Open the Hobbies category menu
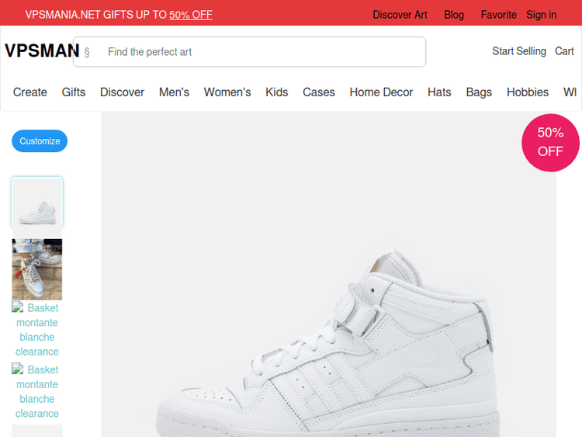Viewport: 582px width, 437px height. pyautogui.click(x=528, y=92)
